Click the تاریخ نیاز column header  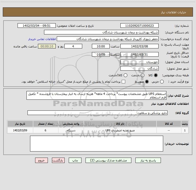coord(20,124)
